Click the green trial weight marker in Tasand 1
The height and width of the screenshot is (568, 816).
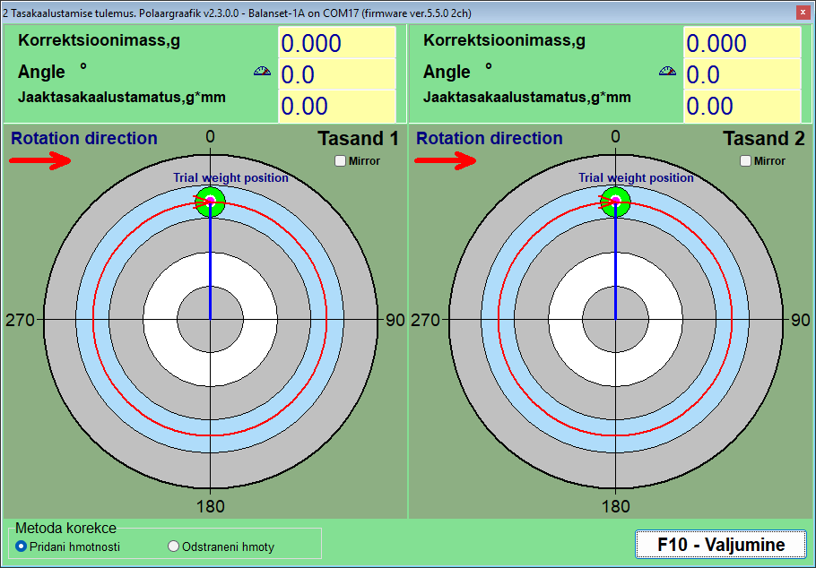point(210,202)
